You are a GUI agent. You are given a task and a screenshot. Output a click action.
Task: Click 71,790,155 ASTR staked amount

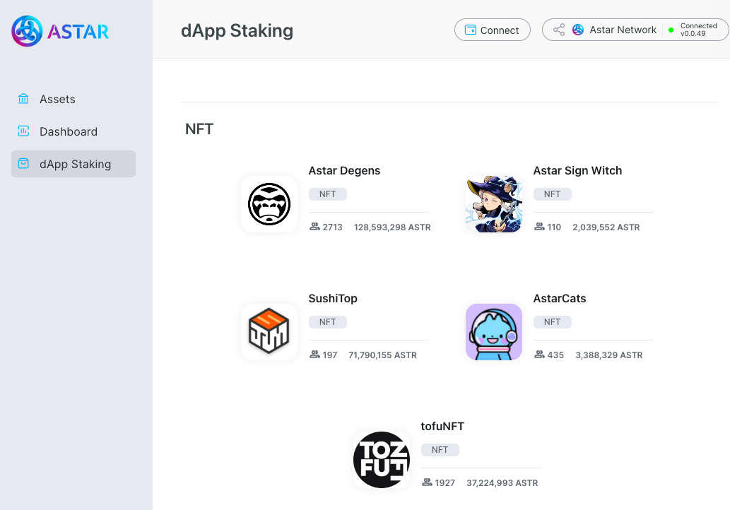(x=383, y=355)
